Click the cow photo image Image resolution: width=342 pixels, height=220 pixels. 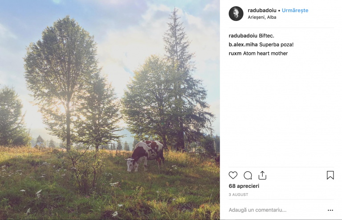pos(110,110)
